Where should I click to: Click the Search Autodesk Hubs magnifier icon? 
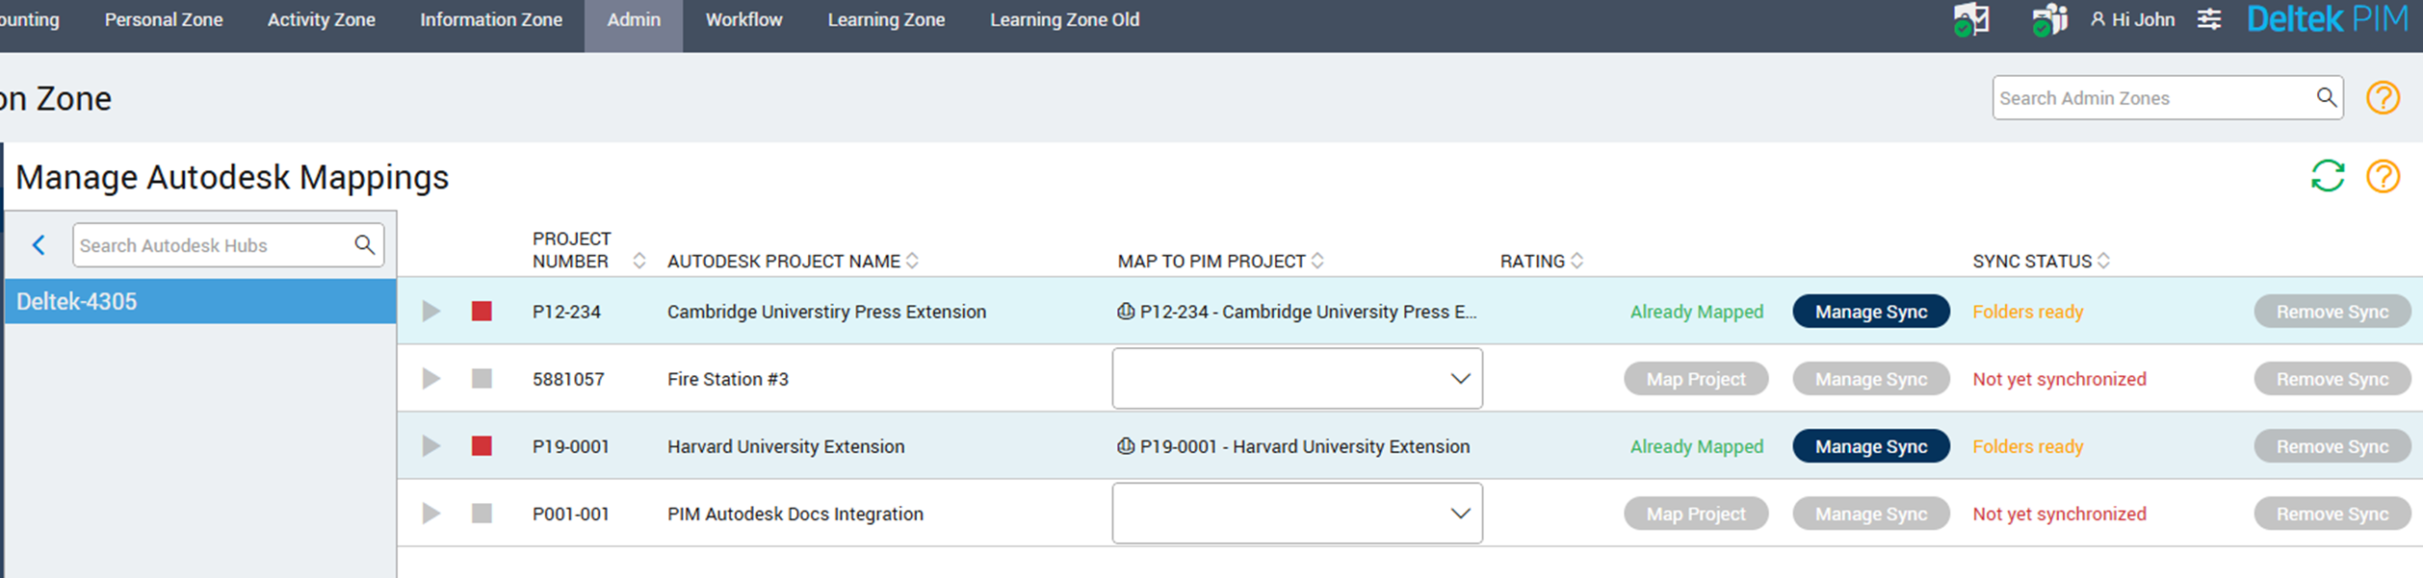[364, 245]
